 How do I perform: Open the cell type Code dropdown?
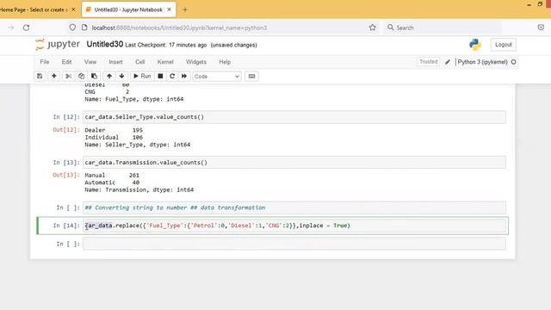pos(217,77)
